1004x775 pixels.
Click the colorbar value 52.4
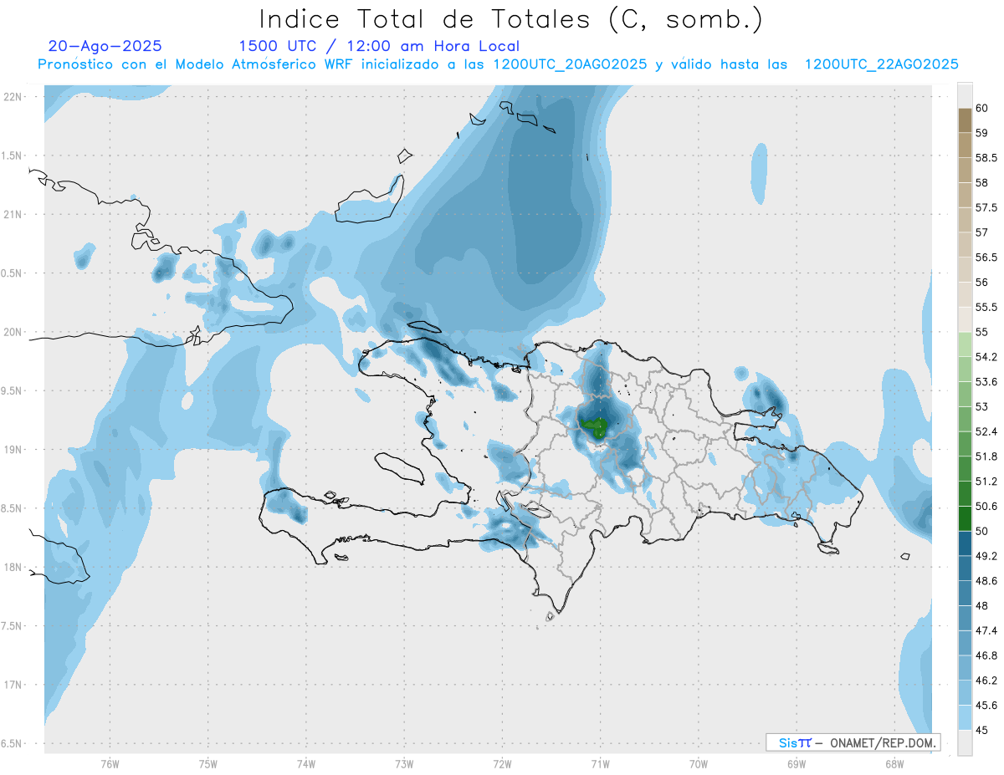click(986, 431)
